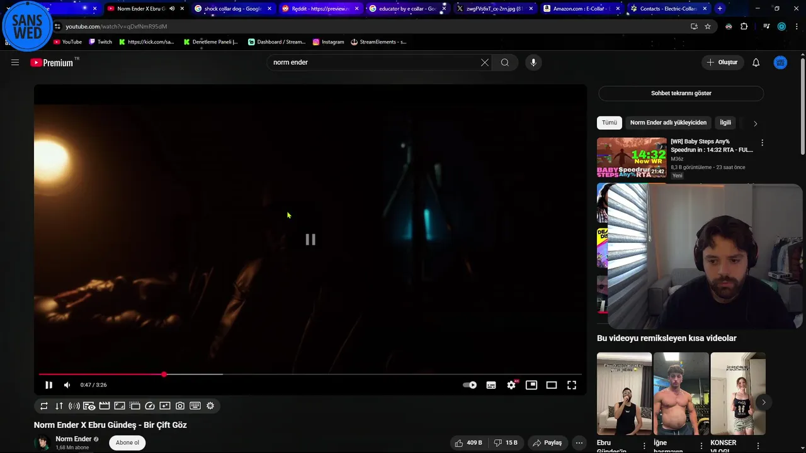Image resolution: width=806 pixels, height=453 pixels.
Task: Clear the search box with X
Action: (485, 62)
